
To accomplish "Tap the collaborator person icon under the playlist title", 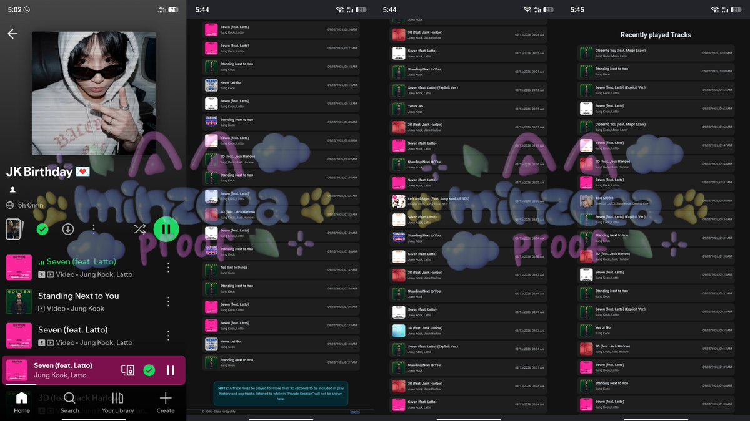I will tap(12, 190).
